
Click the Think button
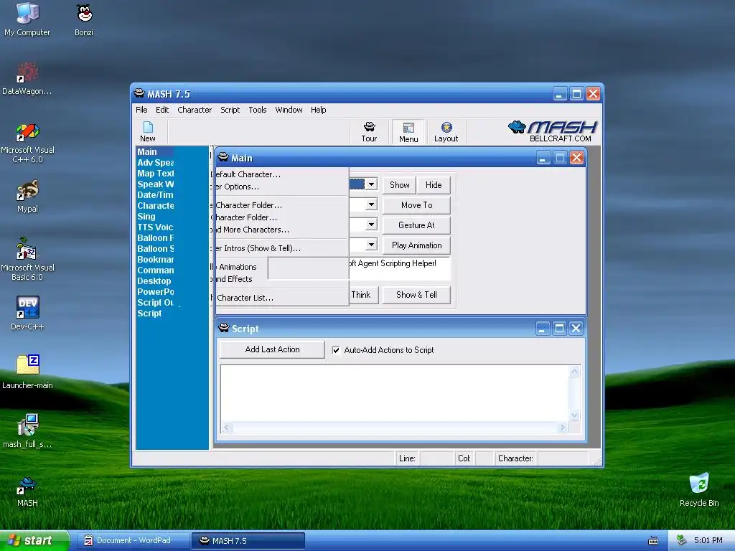click(x=362, y=295)
